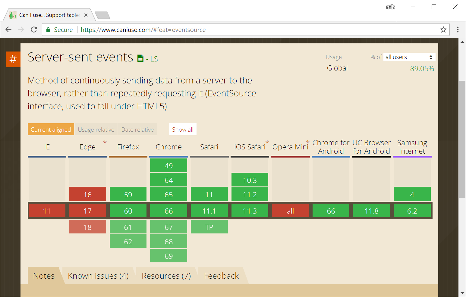466x297 pixels.
Task: Click the UC Browser 11.8 cell
Action: [371, 211]
